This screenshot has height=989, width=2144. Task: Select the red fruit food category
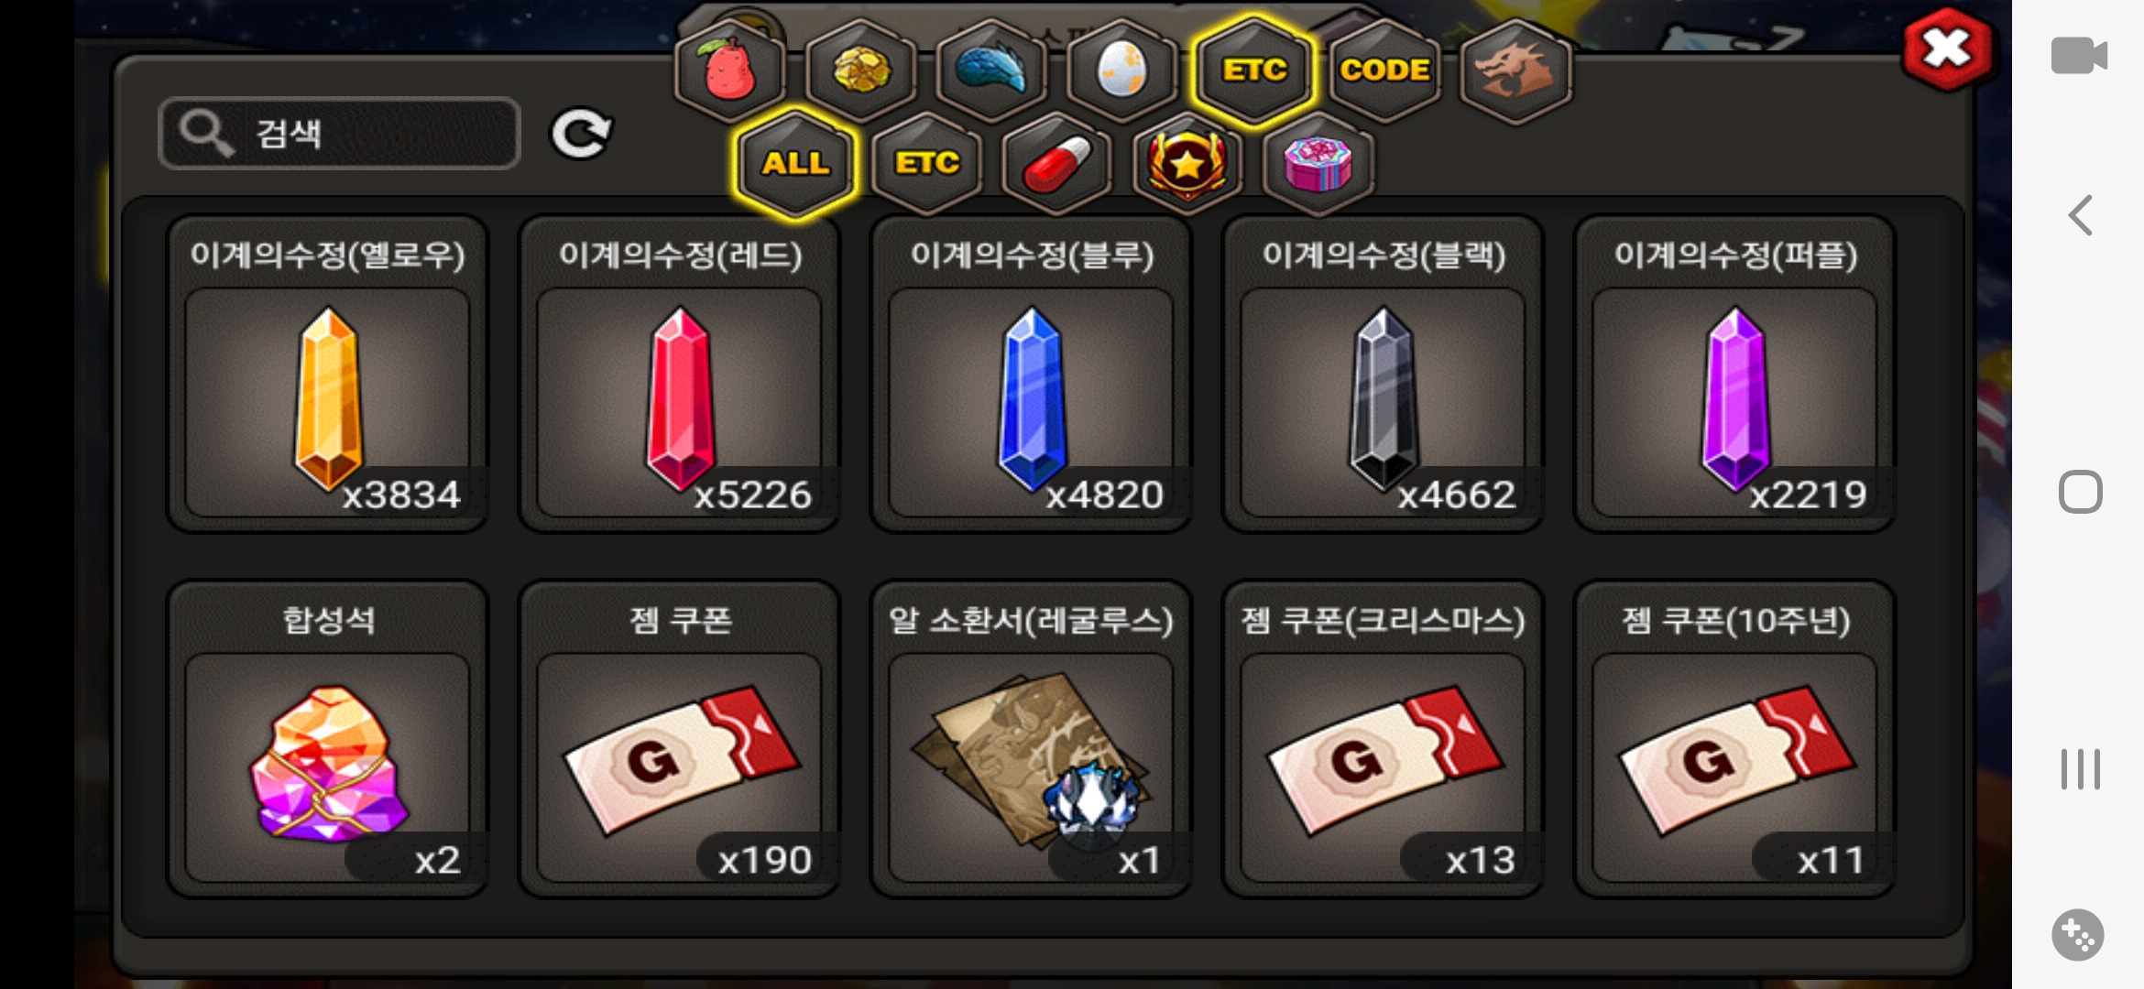pos(730,71)
